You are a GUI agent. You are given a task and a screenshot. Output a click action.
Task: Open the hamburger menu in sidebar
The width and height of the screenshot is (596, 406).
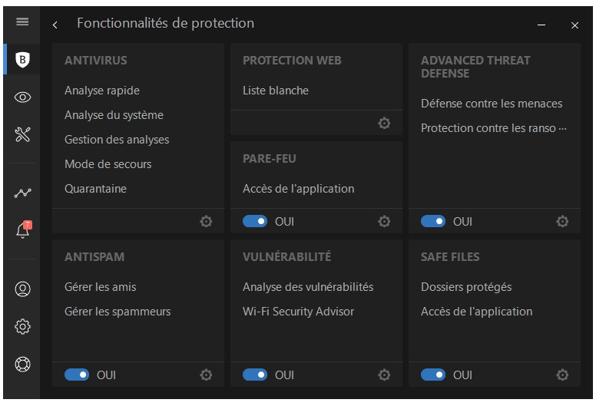pyautogui.click(x=22, y=21)
